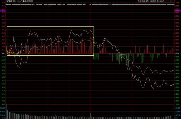Click the midday red vertical divider line
Screen dimensions: 181x119
point(90,71)
